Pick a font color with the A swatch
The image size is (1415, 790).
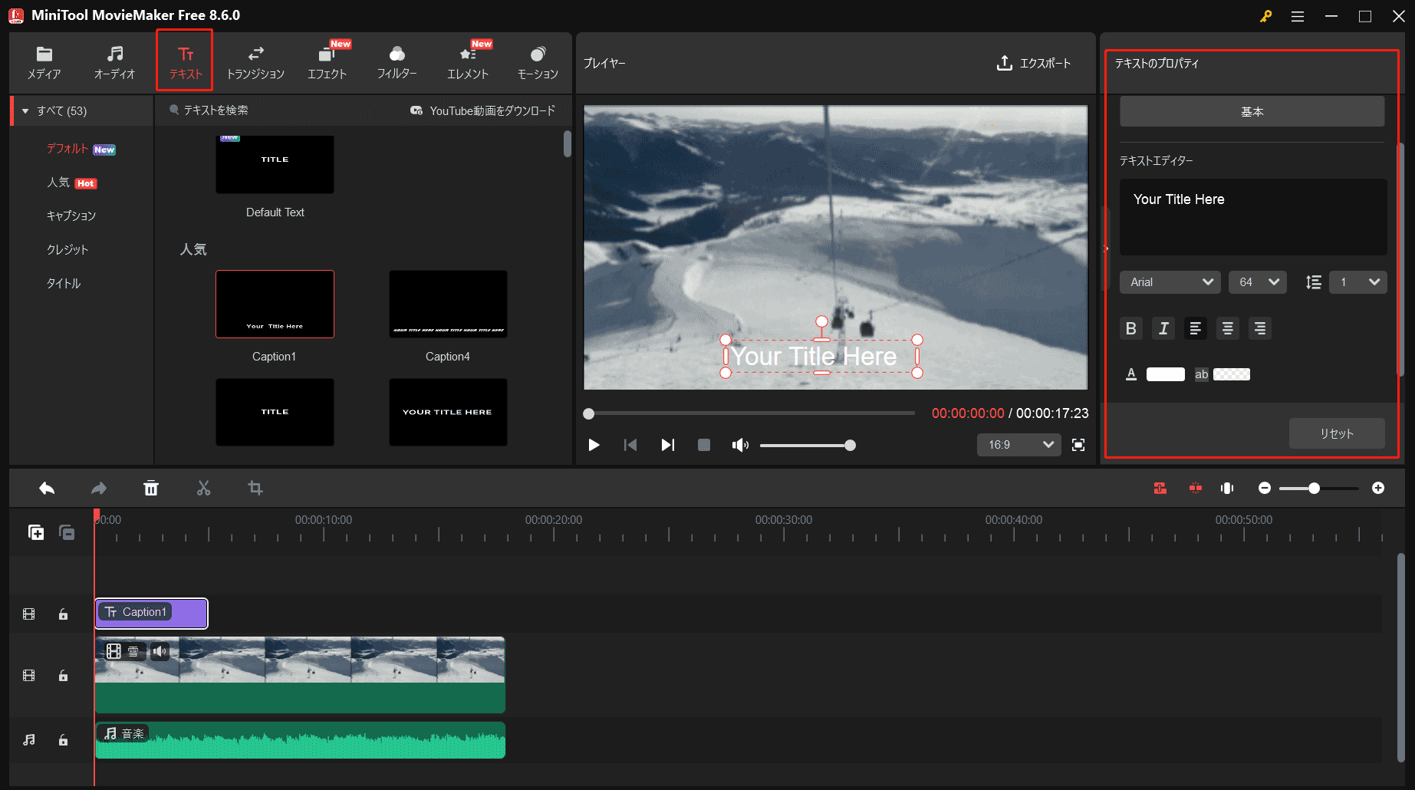[1131, 374]
